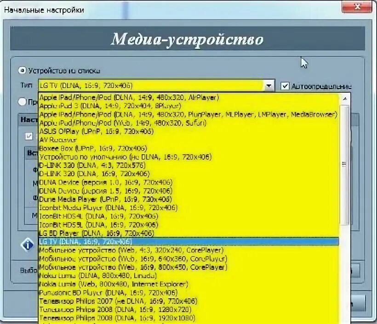Select 'D-LINK 320 (DLNA, 16:9, 720x406)'

188,174
